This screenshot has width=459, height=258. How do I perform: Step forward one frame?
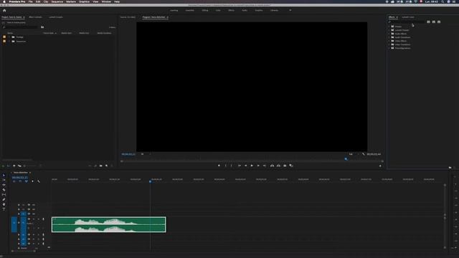click(258, 166)
